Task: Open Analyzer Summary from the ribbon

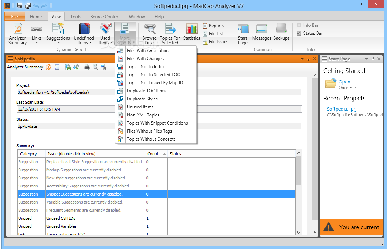Action: (18, 34)
